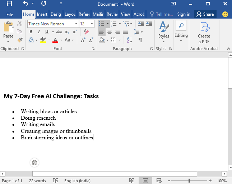Align the paragraph to the left
The image size is (232, 184).
pos(102,32)
